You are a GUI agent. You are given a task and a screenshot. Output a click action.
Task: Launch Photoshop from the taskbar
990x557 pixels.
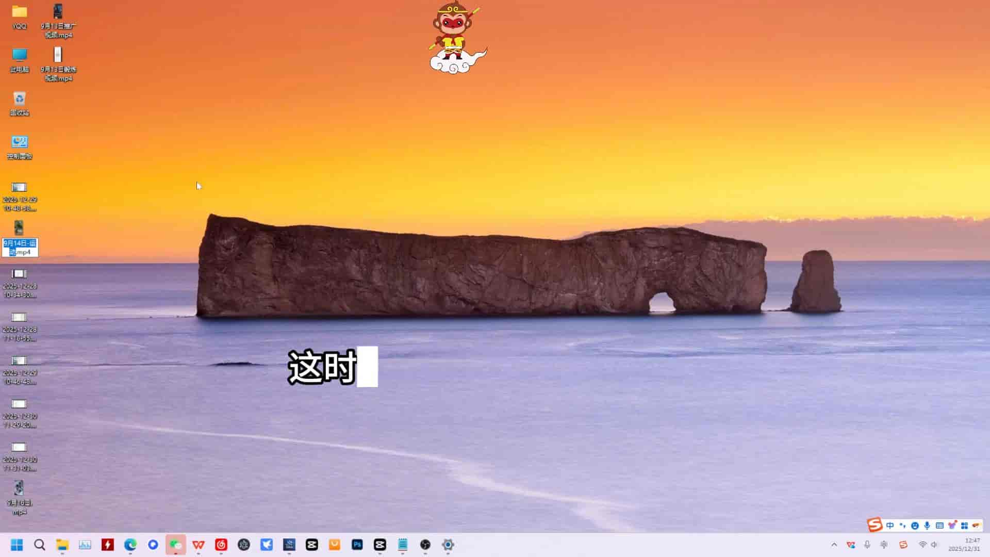[357, 545]
